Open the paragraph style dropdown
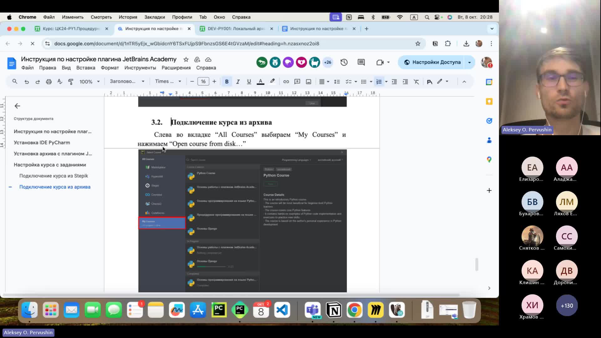The image size is (601, 338). [x=127, y=81]
